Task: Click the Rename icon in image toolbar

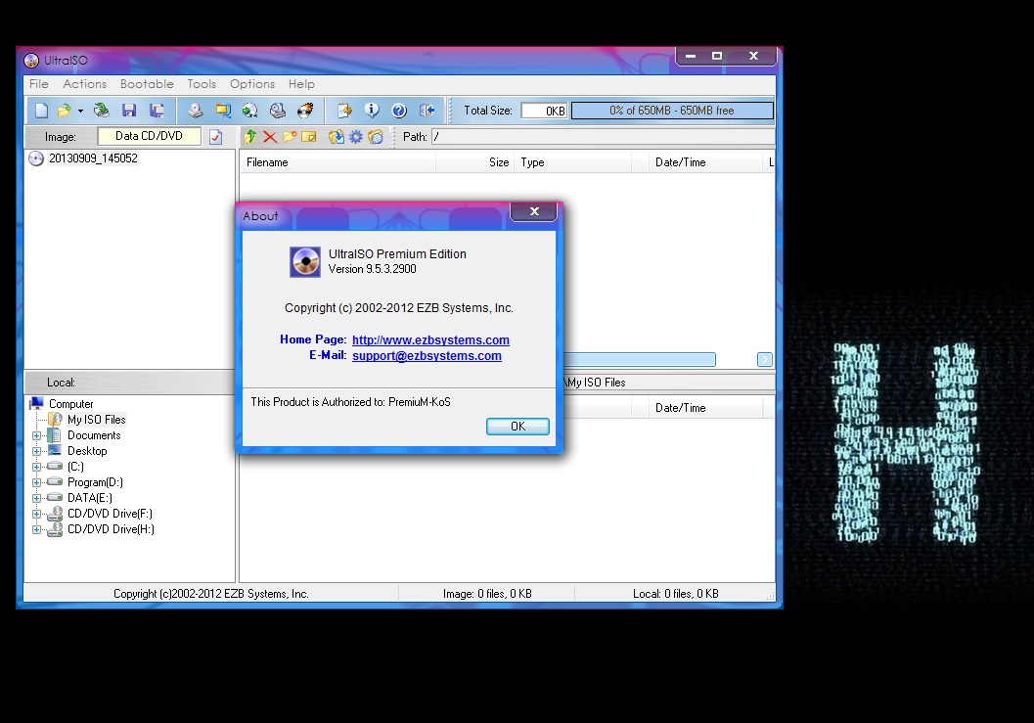Action: 308,137
